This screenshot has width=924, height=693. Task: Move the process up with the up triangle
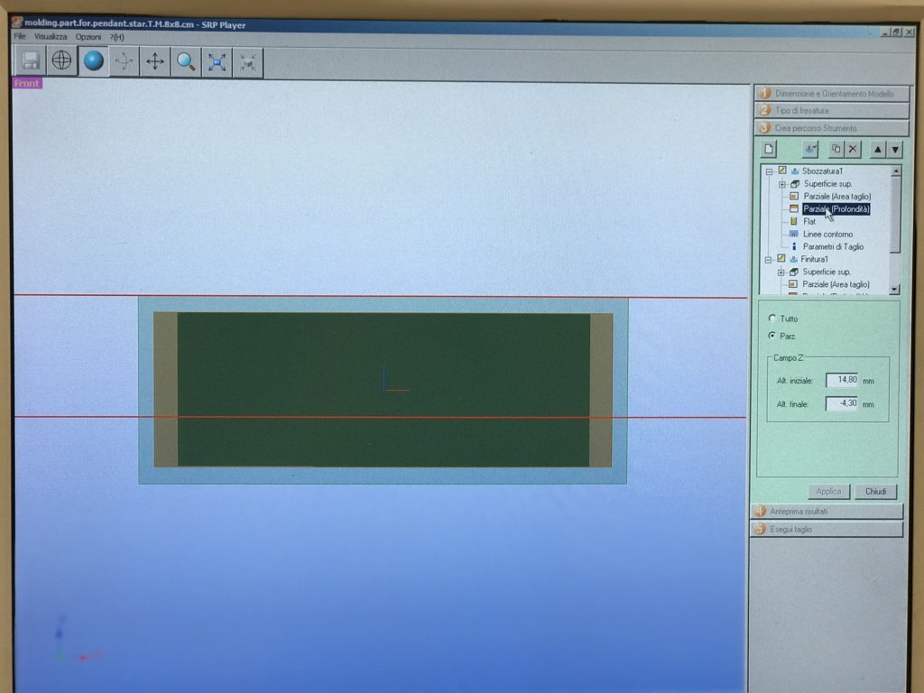877,150
